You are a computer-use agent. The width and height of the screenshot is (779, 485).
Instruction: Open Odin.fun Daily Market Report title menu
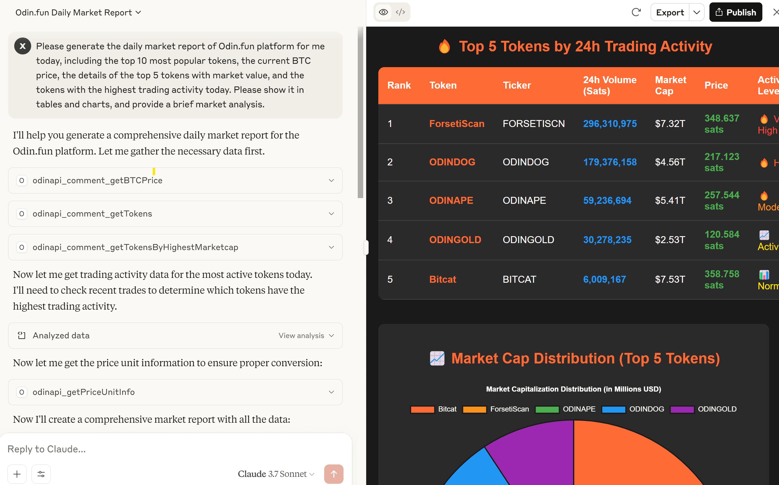pyautogui.click(x=78, y=12)
